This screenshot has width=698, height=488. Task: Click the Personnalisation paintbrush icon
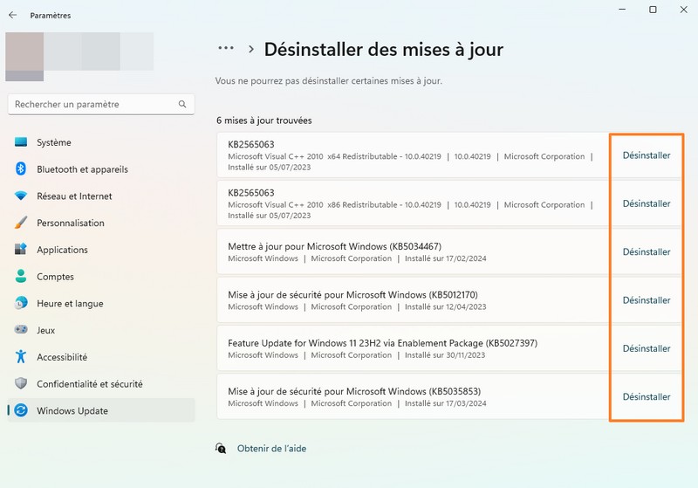coord(21,223)
